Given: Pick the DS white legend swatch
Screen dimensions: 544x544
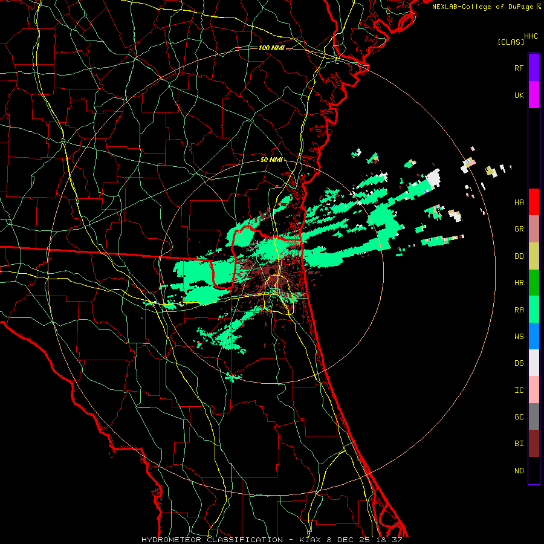Looking at the screenshot, I should tap(534, 363).
